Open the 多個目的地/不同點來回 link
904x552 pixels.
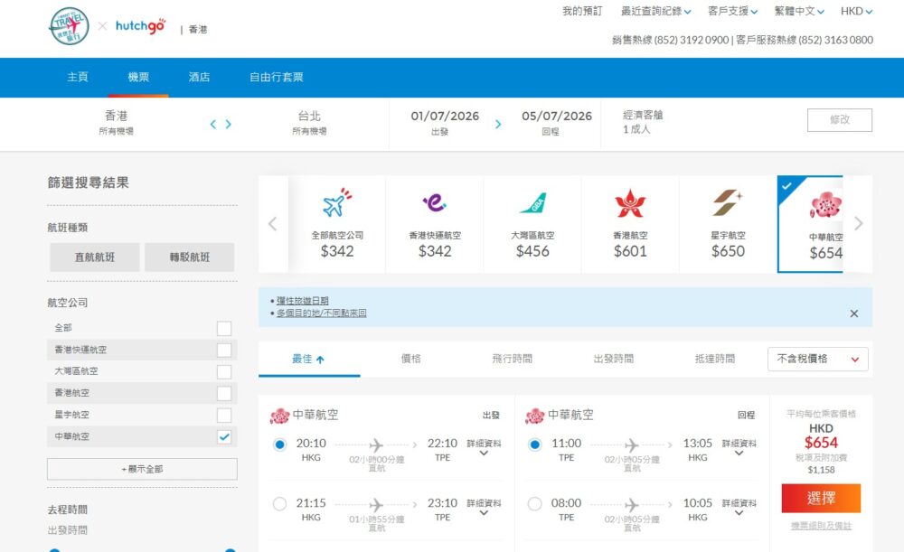coord(321,313)
